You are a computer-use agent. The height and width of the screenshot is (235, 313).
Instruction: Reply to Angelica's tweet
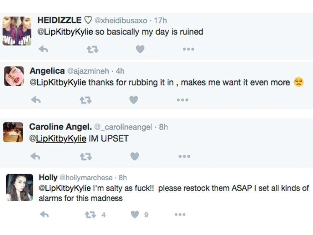click(36, 100)
